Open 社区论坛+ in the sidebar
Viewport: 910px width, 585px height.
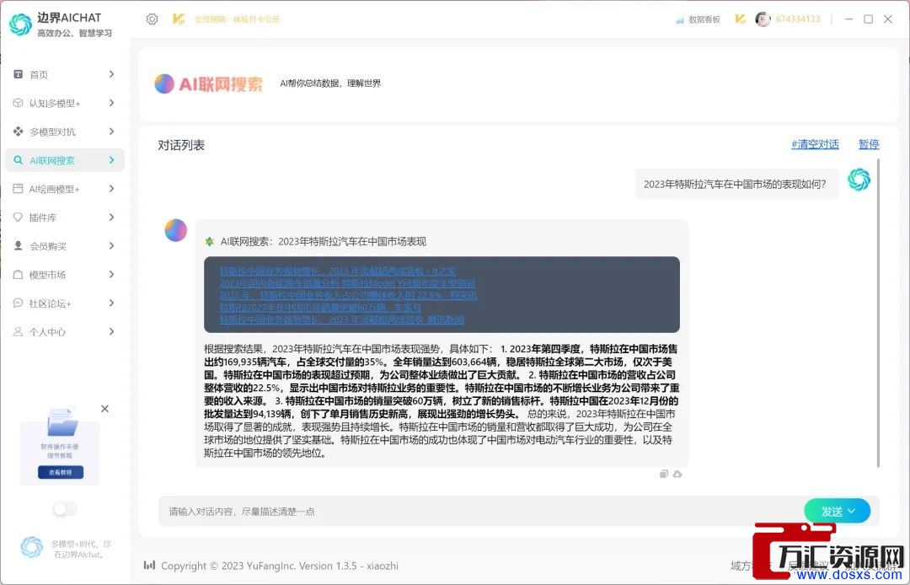pos(65,303)
